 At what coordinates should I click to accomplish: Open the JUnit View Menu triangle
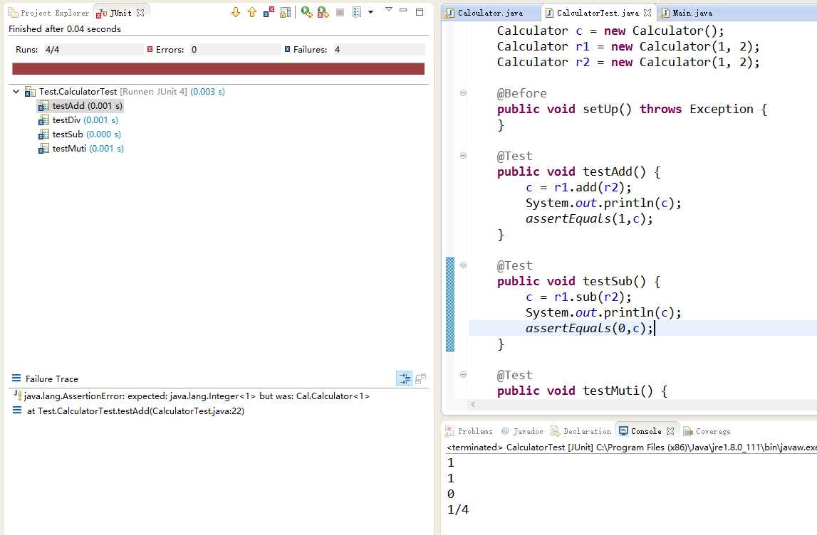388,9
